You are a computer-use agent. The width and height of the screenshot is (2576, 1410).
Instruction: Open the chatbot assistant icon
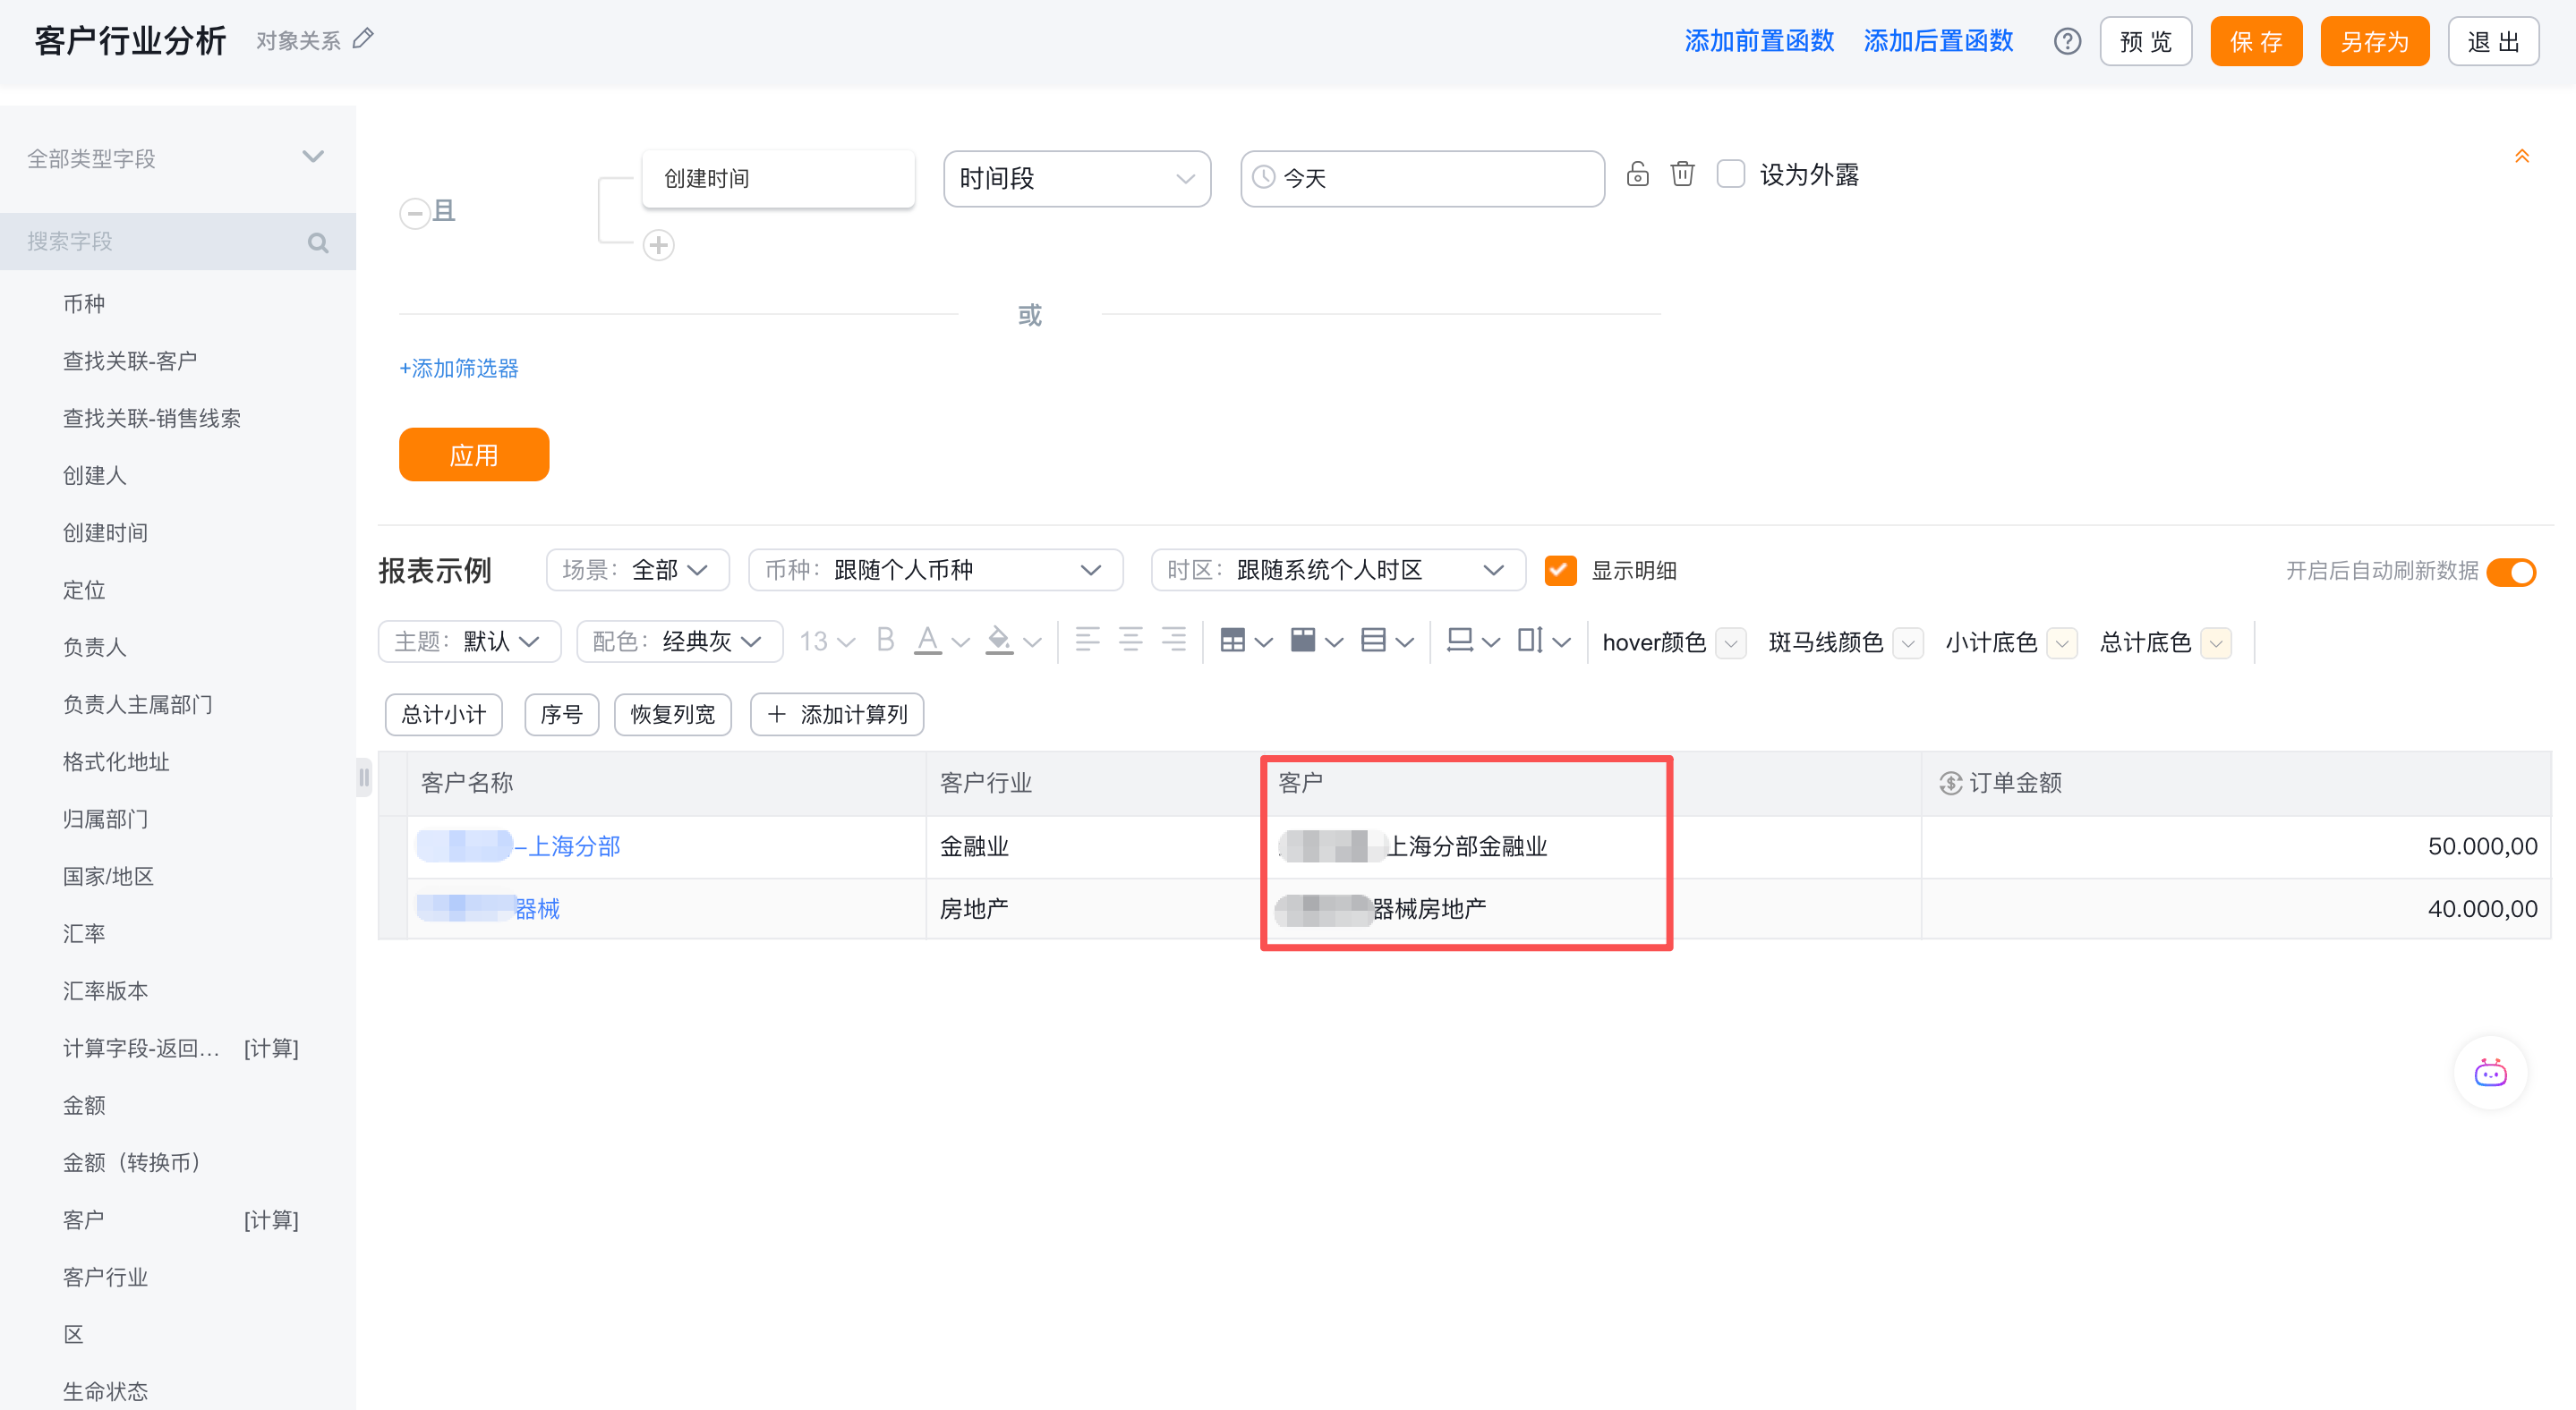2490,1074
